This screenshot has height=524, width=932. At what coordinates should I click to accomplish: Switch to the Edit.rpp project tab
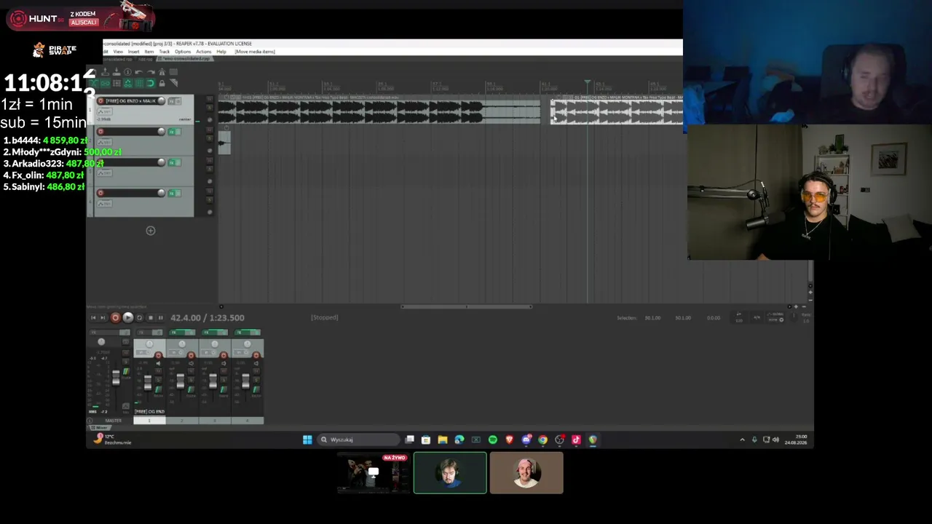(146, 59)
